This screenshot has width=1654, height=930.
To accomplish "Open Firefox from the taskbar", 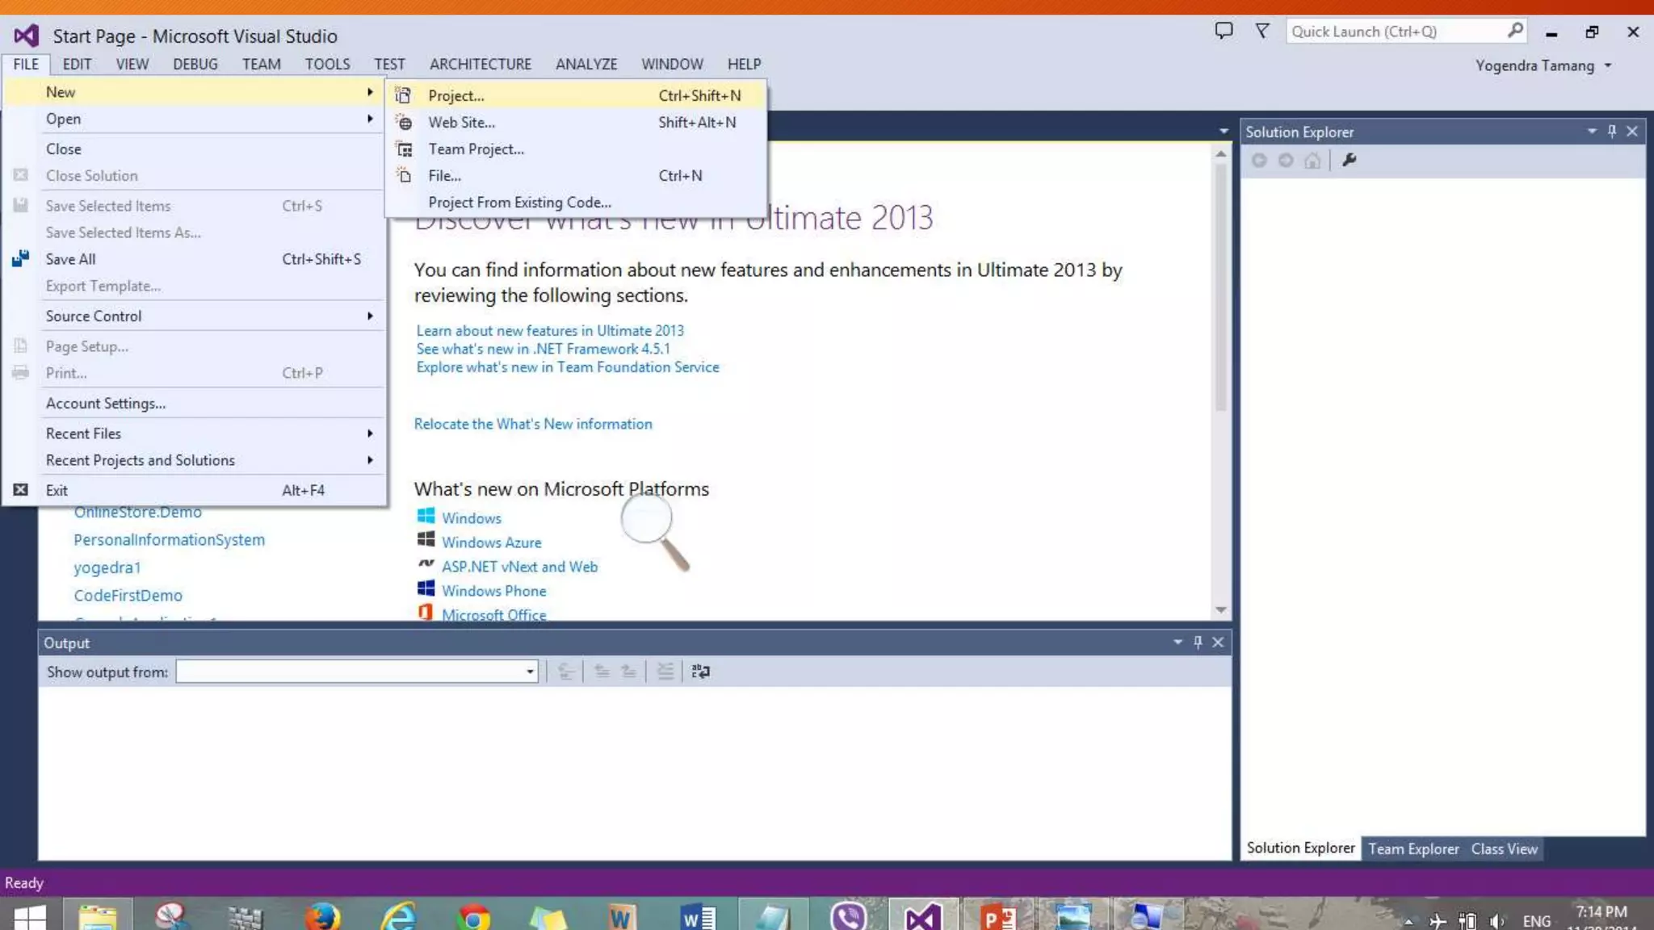I will point(322,917).
